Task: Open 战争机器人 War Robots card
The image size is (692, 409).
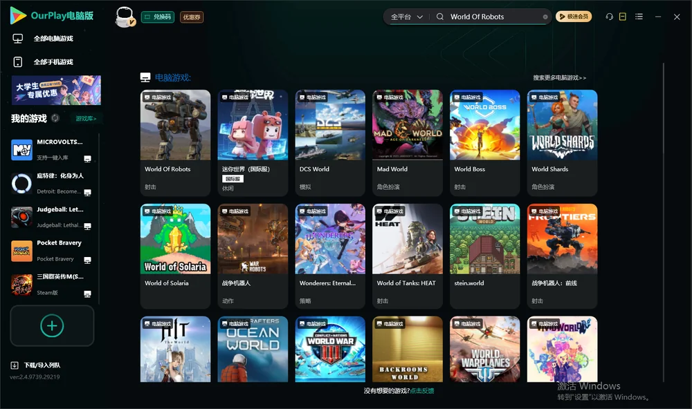Action: click(253, 256)
